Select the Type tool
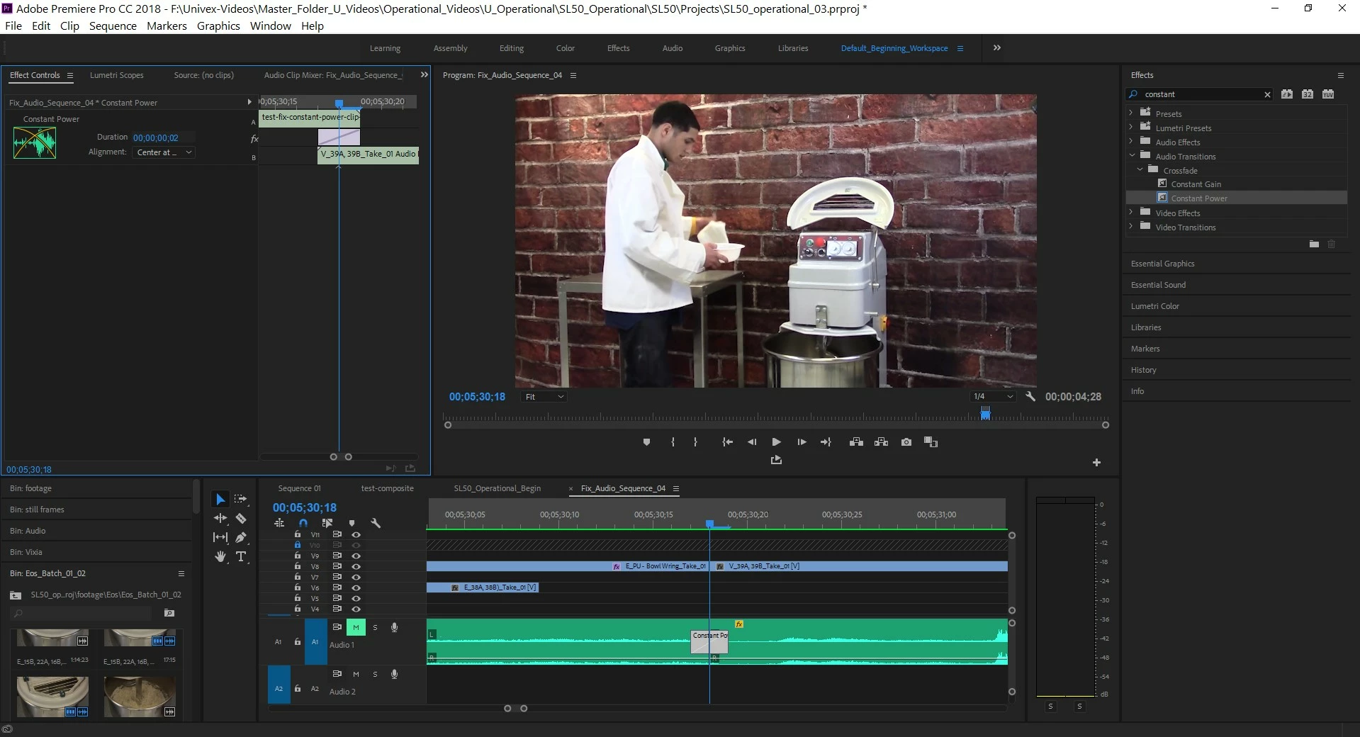 pyautogui.click(x=241, y=557)
